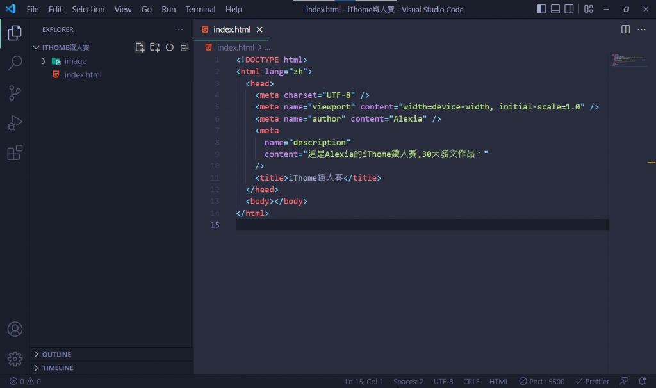This screenshot has width=656, height=388.
Task: Open the Go menu
Action: tap(147, 9)
